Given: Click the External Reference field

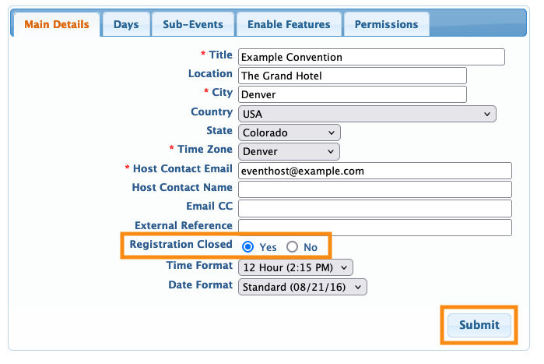Looking at the screenshot, I should [x=374, y=227].
